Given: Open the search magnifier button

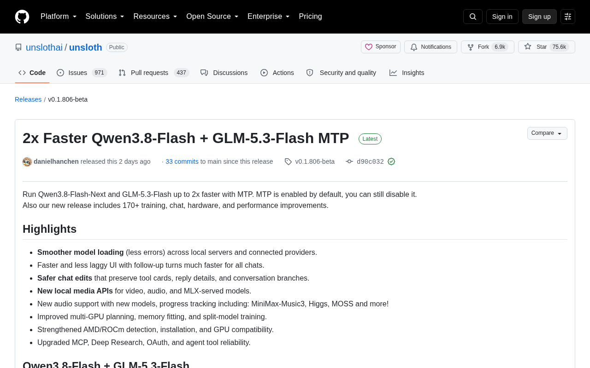Looking at the screenshot, I should (x=473, y=17).
